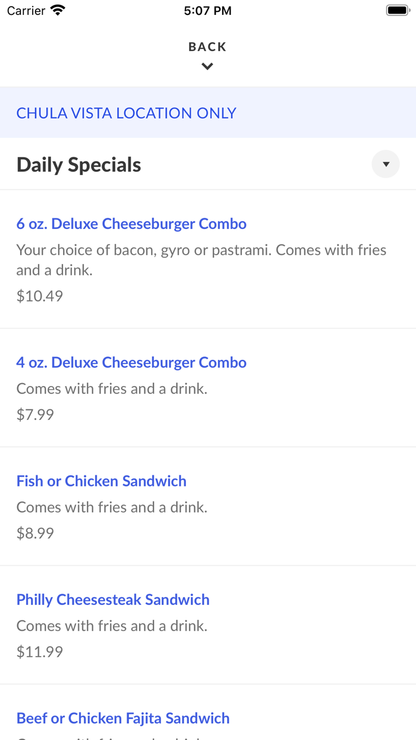The width and height of the screenshot is (416, 740).
Task: Open the CHULA VISTA LOCATION ONLY link
Action: [x=126, y=113]
